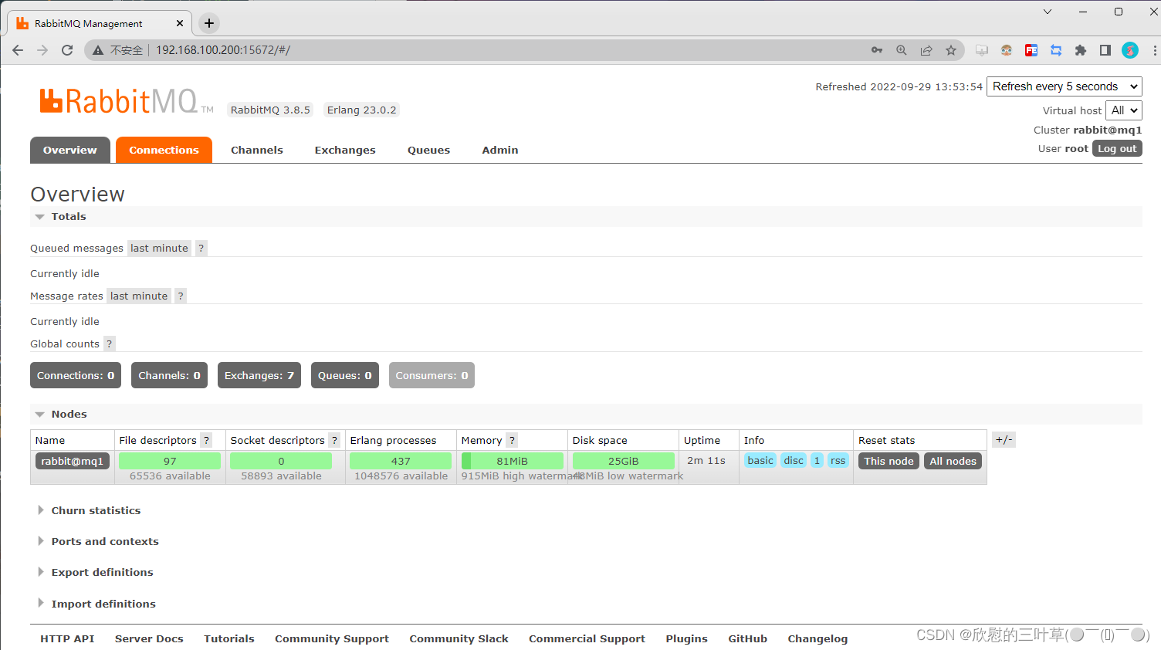The height and width of the screenshot is (650, 1161).
Task: Toggle node table columns with +/- button
Action: (1004, 440)
